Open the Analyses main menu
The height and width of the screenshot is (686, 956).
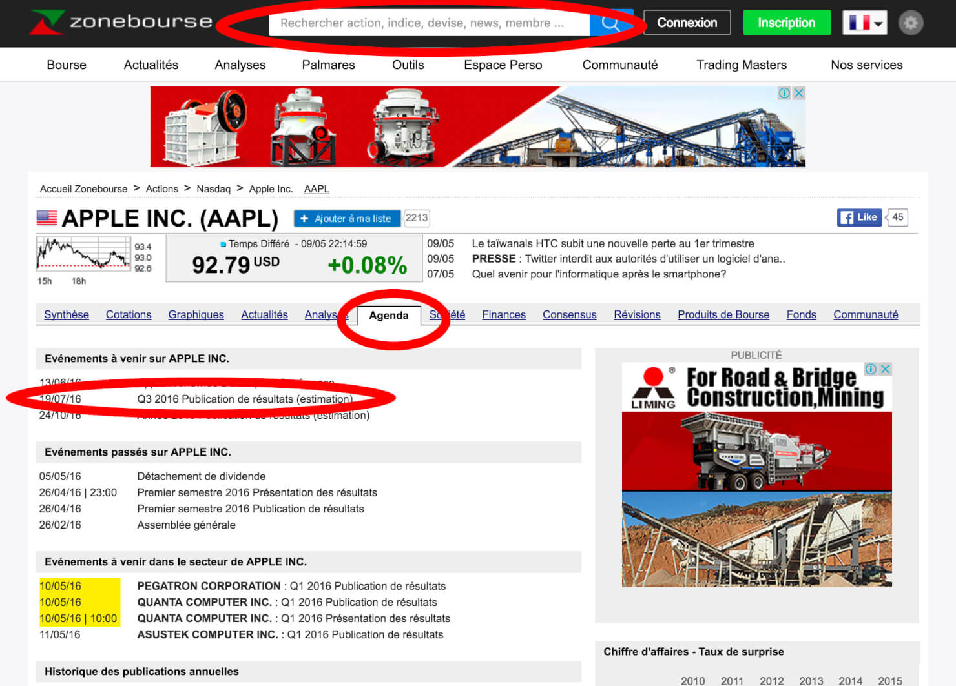240,65
